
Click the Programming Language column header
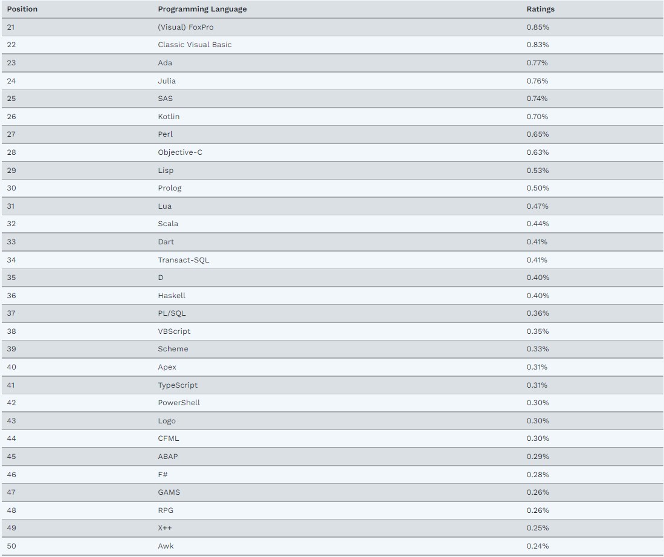click(202, 9)
